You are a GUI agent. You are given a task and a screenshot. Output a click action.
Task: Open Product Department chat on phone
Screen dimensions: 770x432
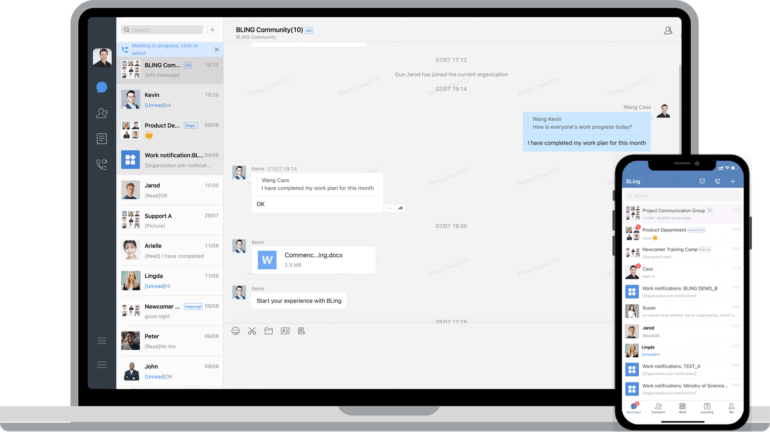point(683,233)
